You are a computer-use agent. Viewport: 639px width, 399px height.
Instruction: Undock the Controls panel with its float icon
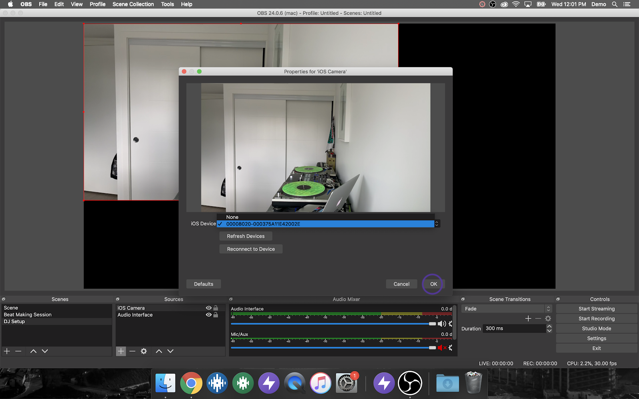[558, 299]
